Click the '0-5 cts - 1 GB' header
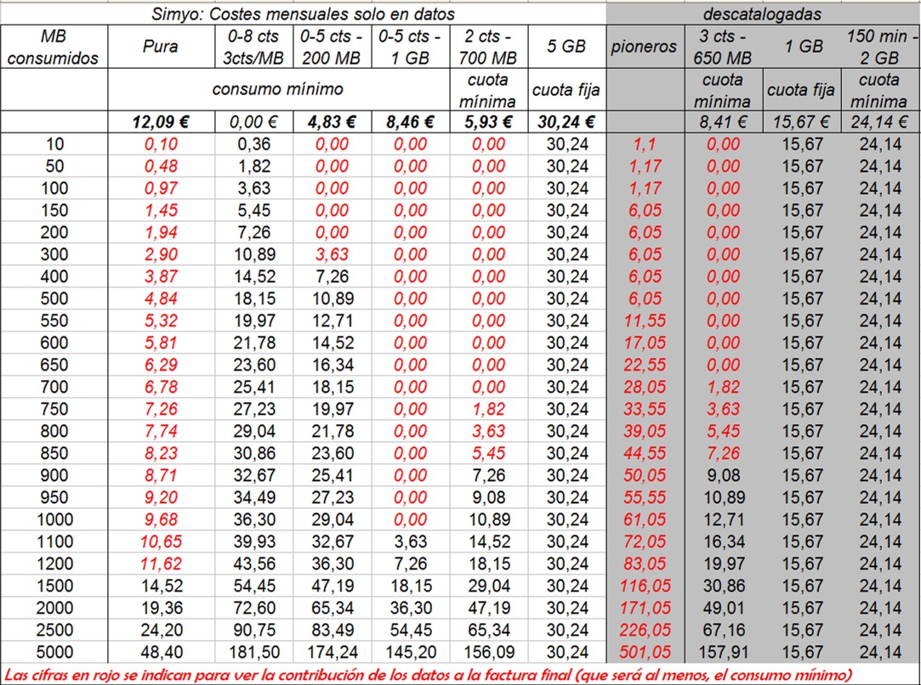The height and width of the screenshot is (685, 921). [x=410, y=47]
